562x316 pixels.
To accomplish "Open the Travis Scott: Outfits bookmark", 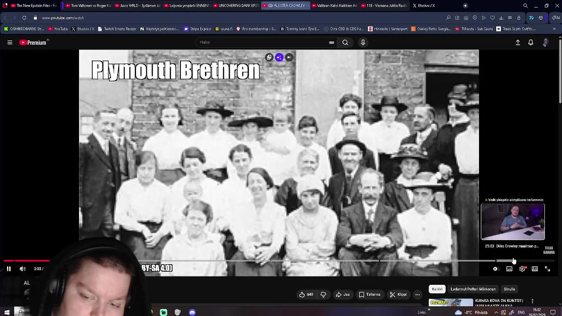I will 516,29.
